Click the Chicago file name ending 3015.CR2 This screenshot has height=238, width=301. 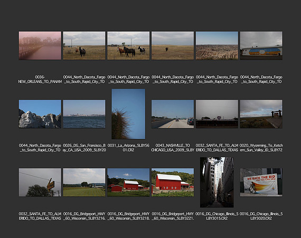(x=217, y=216)
